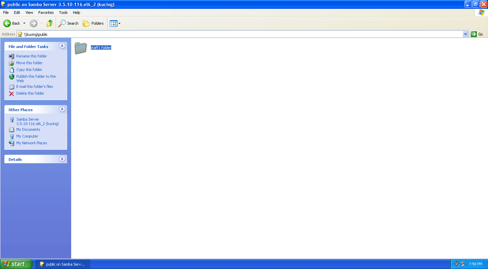Collapse the Other Places panel
The height and width of the screenshot is (269, 488).
pyautogui.click(x=62, y=109)
